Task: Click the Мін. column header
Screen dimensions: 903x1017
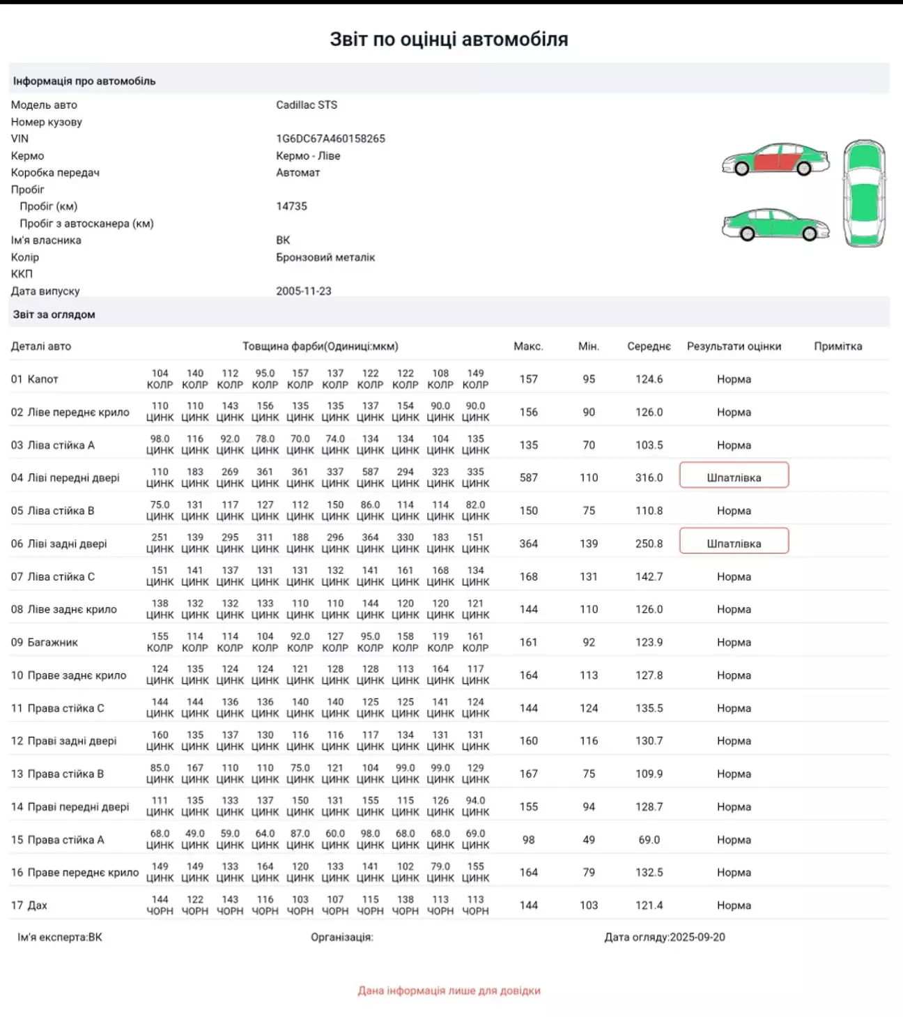Action: tap(589, 346)
